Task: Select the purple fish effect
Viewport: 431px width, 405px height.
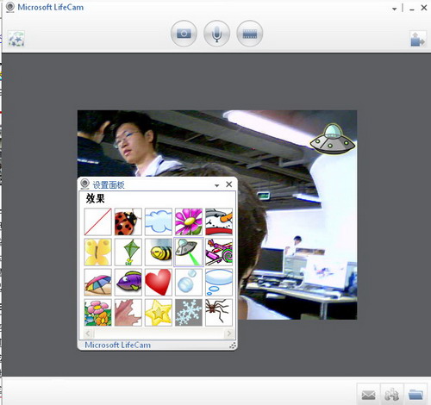Action: pos(128,283)
